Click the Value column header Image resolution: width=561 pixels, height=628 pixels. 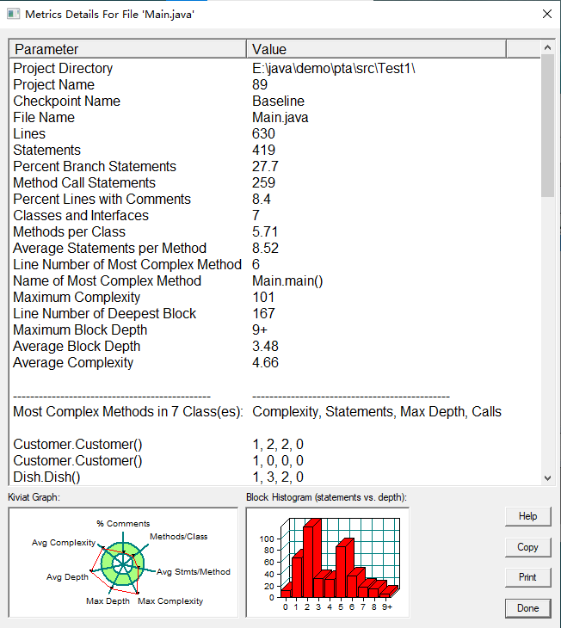pyautogui.click(x=376, y=49)
